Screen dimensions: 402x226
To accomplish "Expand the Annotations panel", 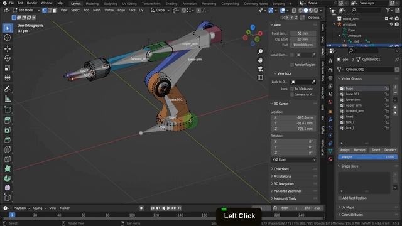I will pos(282,176).
